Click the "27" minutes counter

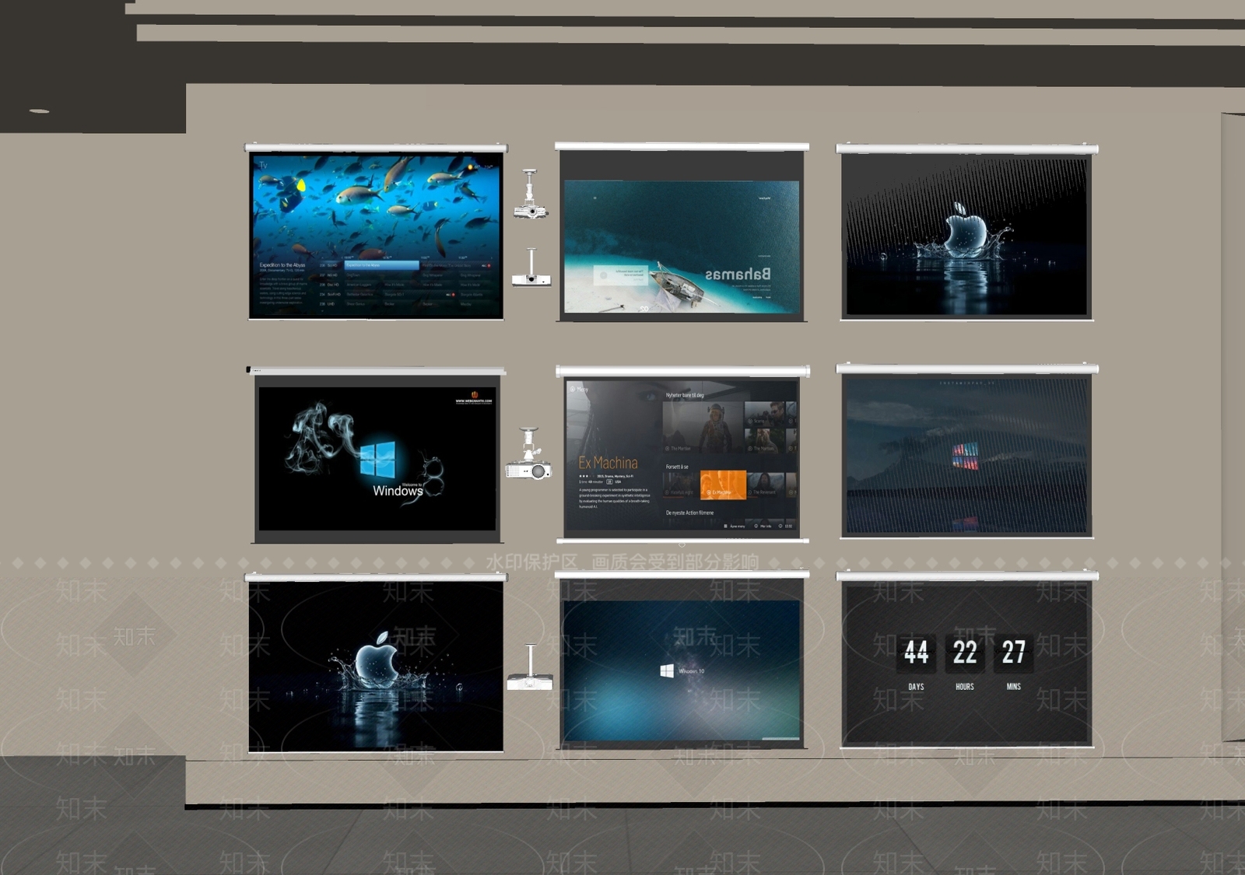point(1013,652)
